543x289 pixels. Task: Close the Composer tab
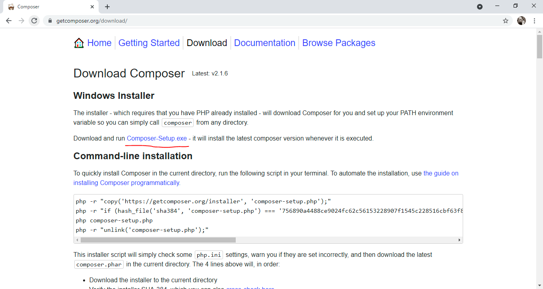click(92, 7)
